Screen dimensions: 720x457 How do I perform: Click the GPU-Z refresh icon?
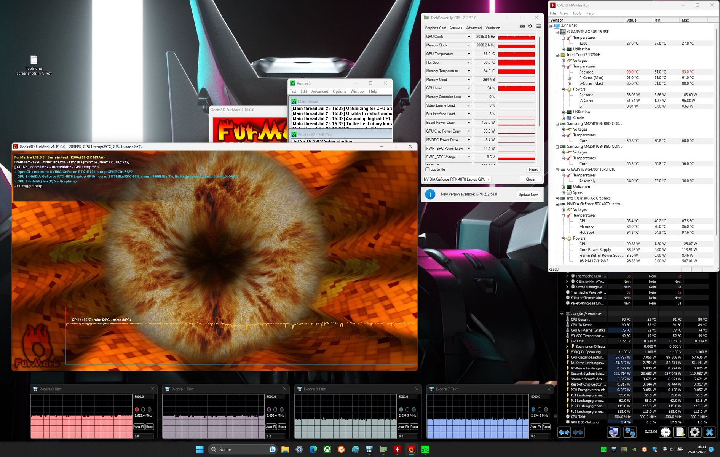tap(530, 26)
